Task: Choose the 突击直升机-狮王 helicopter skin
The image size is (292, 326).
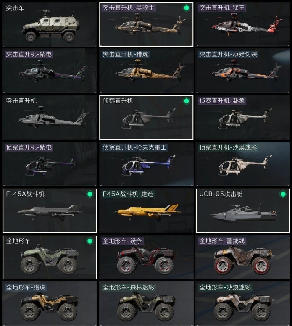Action: coord(242,24)
